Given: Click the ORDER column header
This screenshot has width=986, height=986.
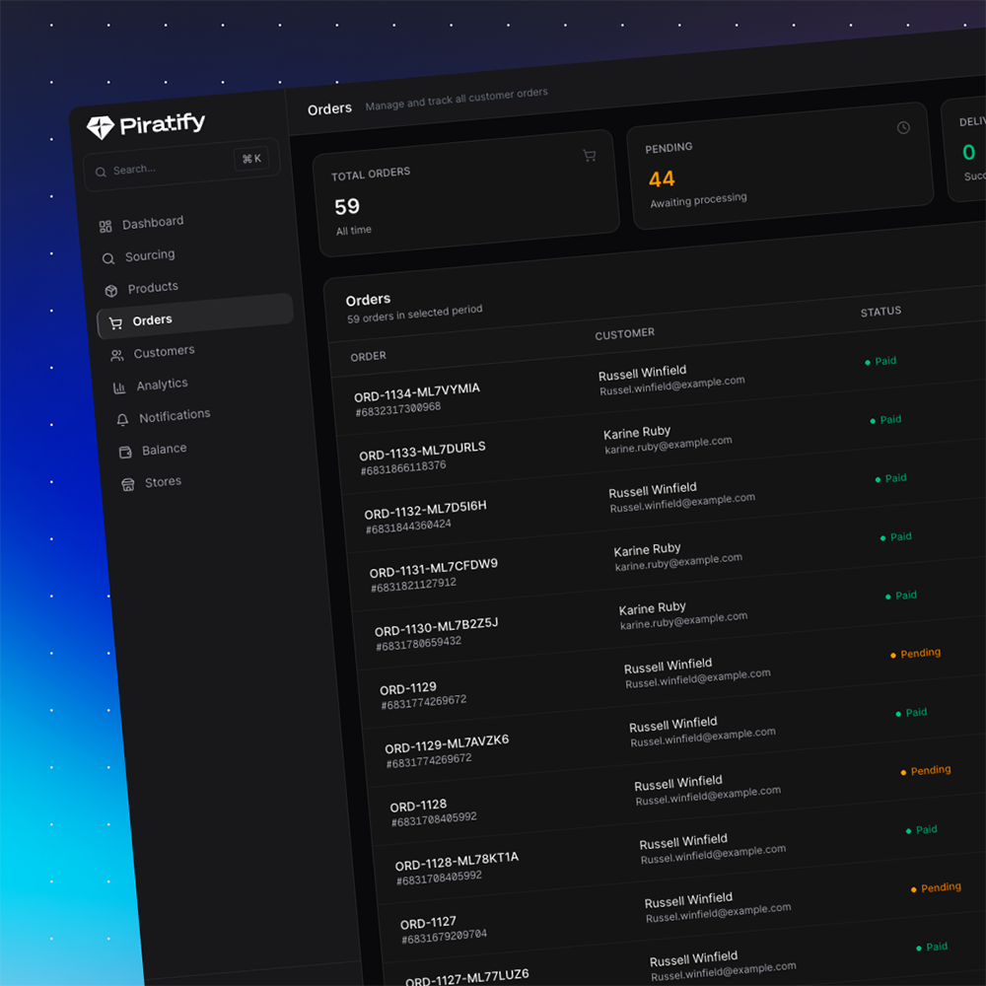Looking at the screenshot, I should 369,356.
